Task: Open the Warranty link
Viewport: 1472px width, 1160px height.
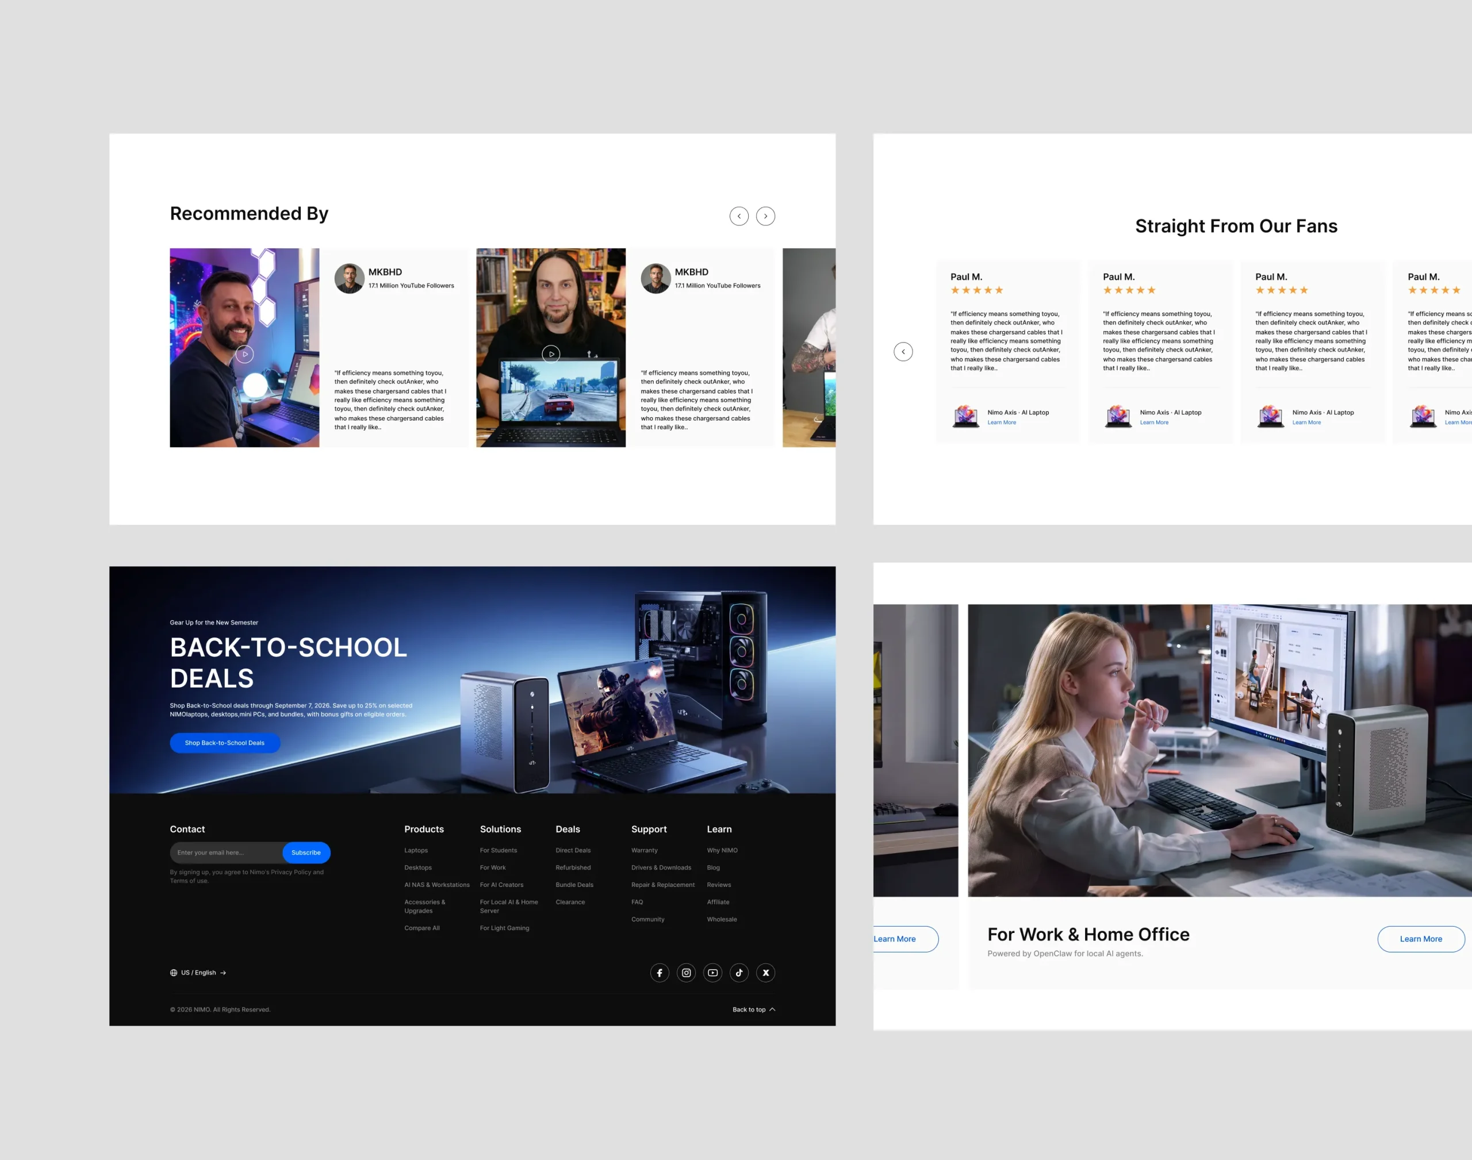Action: 645,850
